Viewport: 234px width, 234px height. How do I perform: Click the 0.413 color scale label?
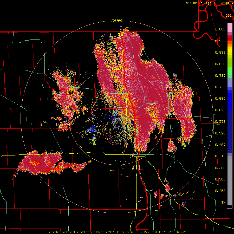[x=220, y=156]
